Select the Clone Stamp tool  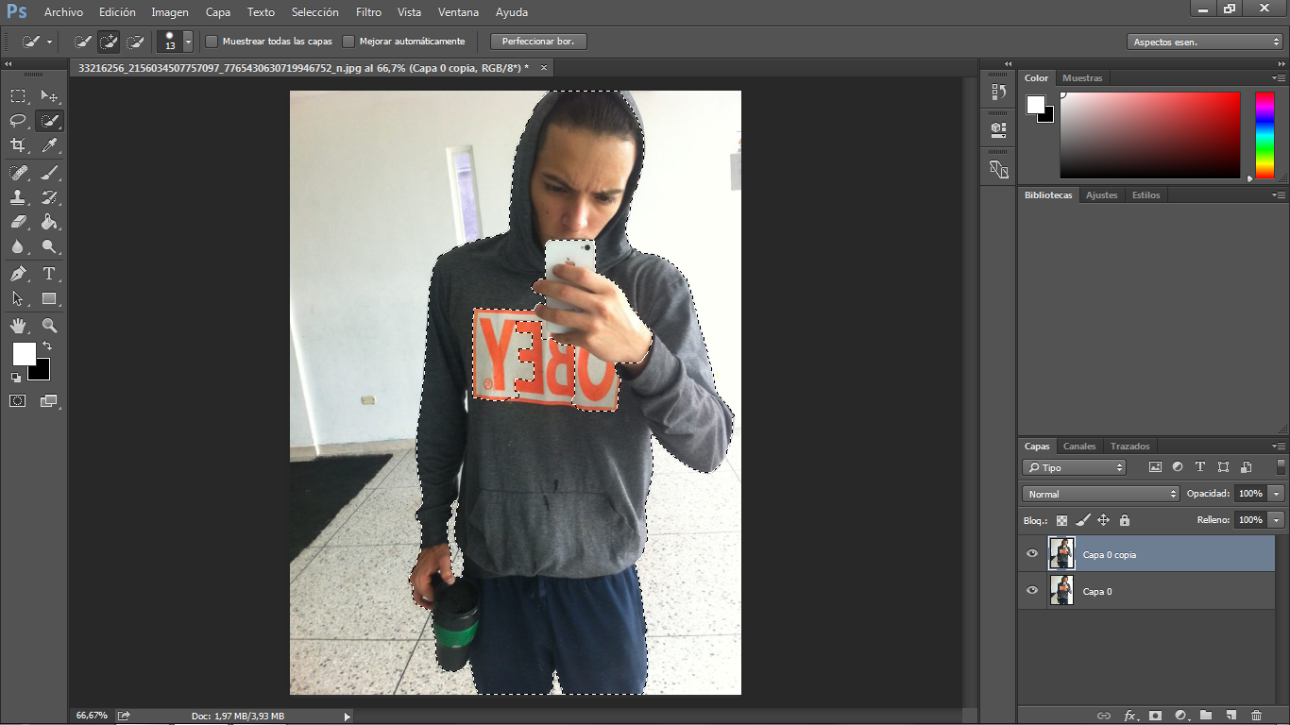click(x=18, y=197)
